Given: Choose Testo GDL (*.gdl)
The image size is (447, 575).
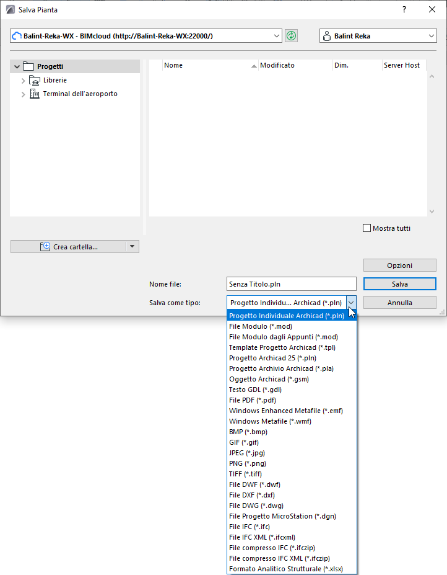Looking at the screenshot, I should (292, 390).
